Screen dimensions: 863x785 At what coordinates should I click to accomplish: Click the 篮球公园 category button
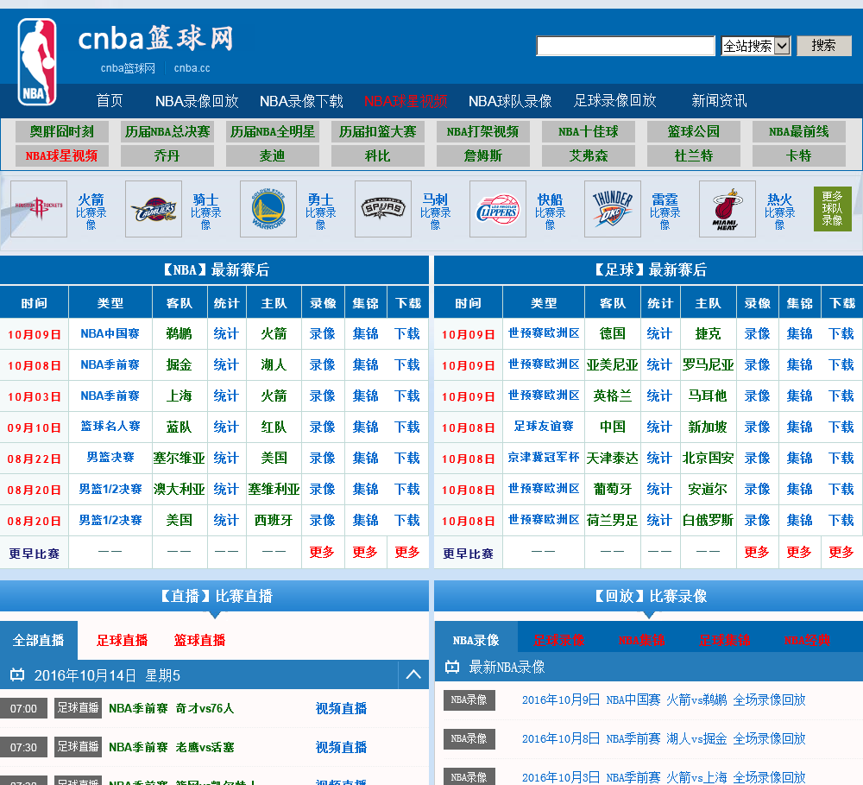coord(694,131)
